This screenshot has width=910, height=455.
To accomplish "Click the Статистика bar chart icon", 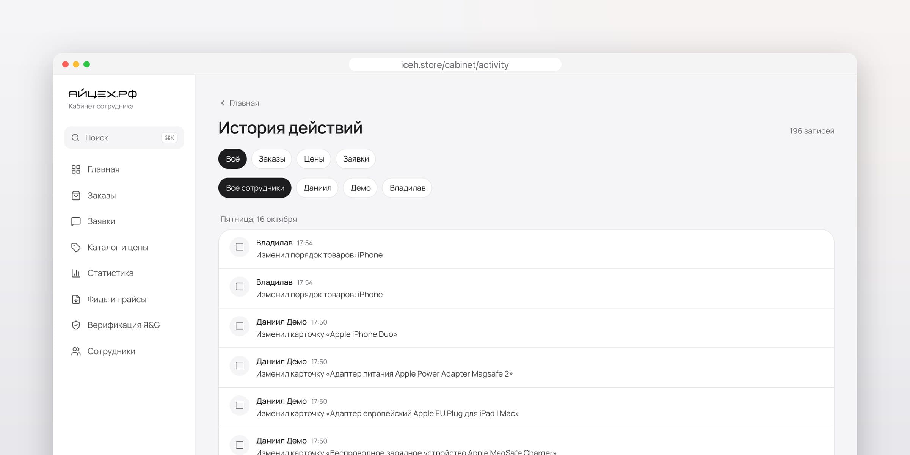I will click(x=76, y=273).
